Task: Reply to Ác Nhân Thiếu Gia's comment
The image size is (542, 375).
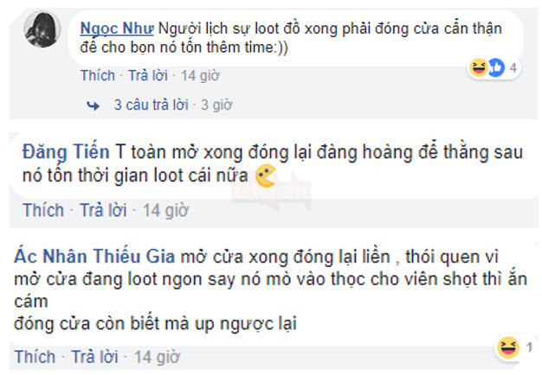Action: (x=94, y=357)
